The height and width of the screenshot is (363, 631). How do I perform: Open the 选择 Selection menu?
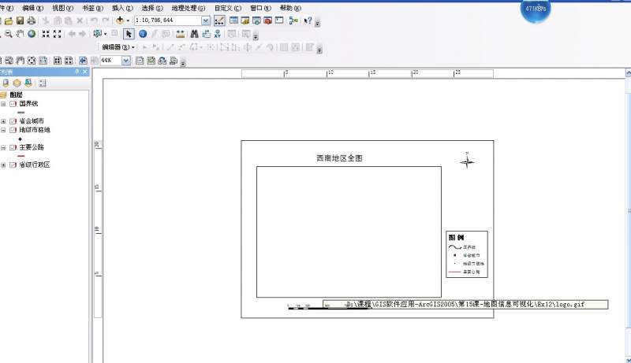pyautogui.click(x=152, y=8)
